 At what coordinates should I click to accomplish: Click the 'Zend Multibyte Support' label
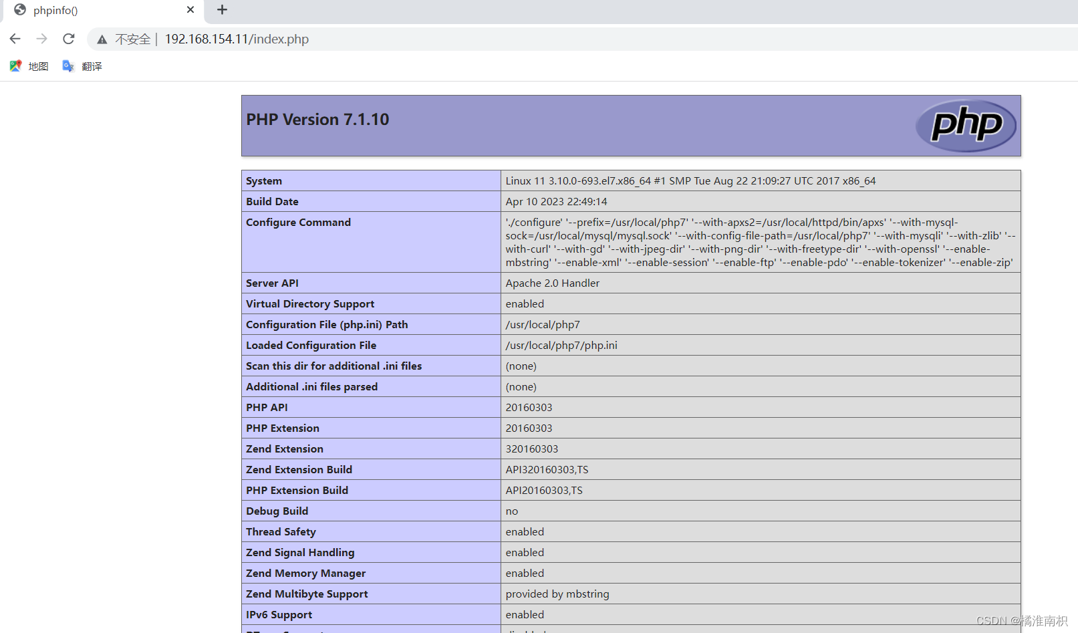(307, 594)
